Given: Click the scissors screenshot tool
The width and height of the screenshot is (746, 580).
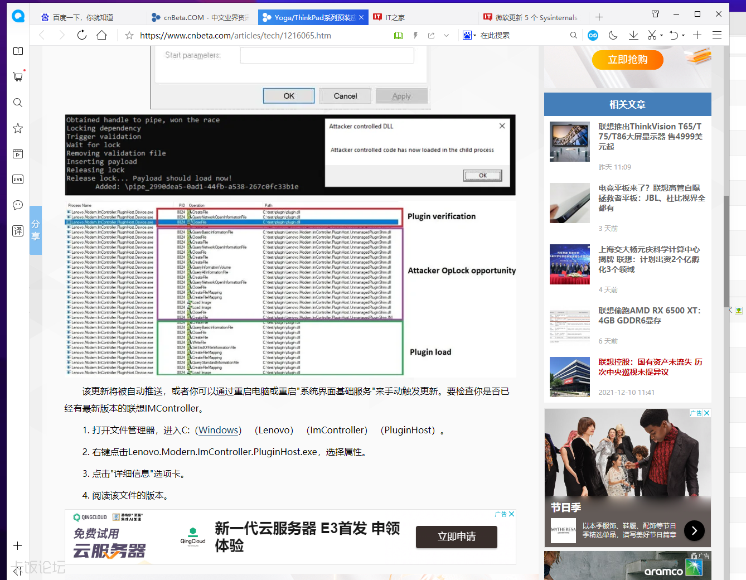Looking at the screenshot, I should click(652, 35).
